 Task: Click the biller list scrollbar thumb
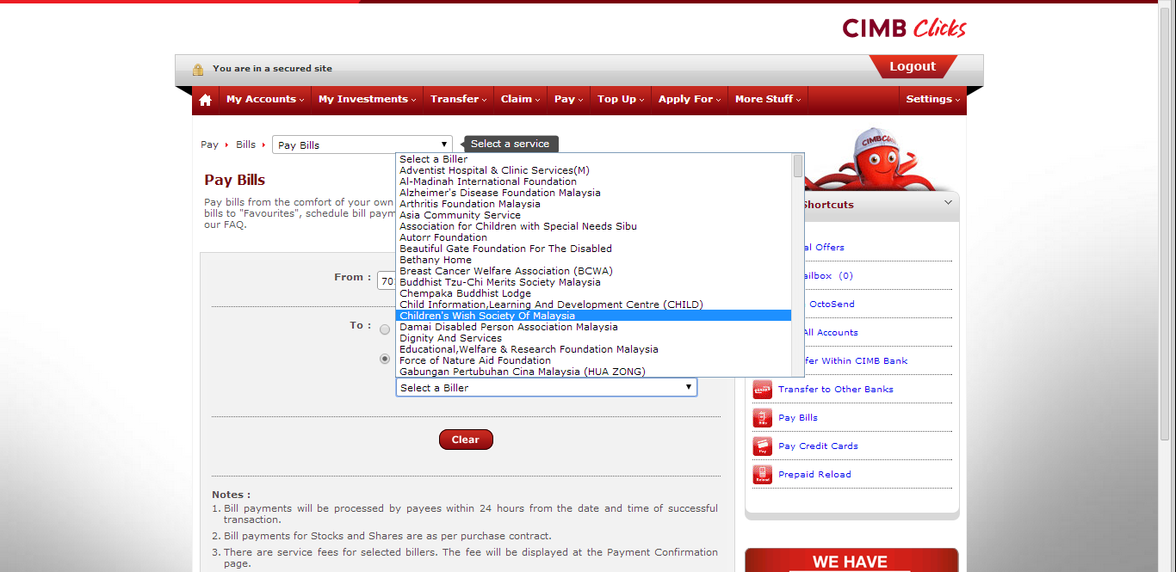[x=798, y=166]
